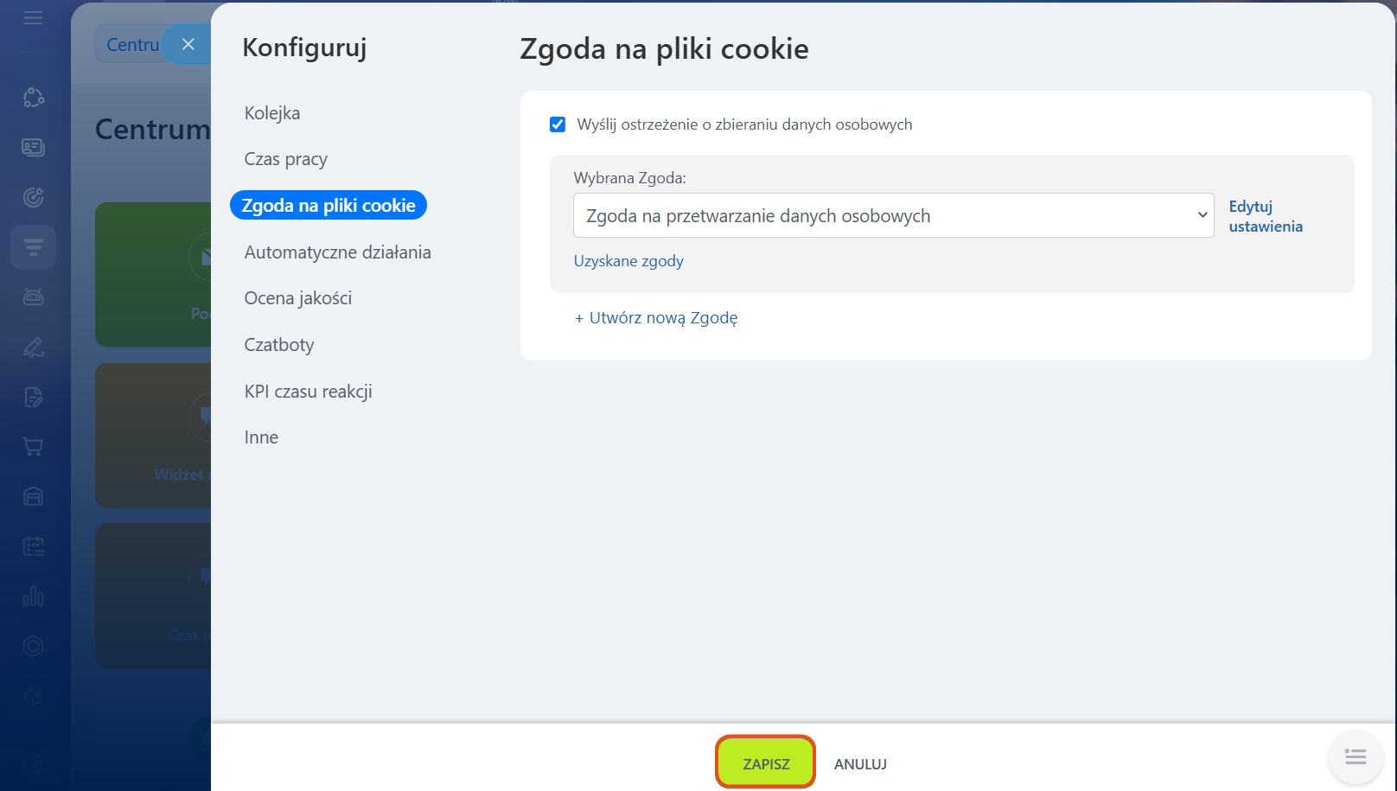Open the Edytuj ustawienia link
The height and width of the screenshot is (791, 1397).
tap(1265, 216)
